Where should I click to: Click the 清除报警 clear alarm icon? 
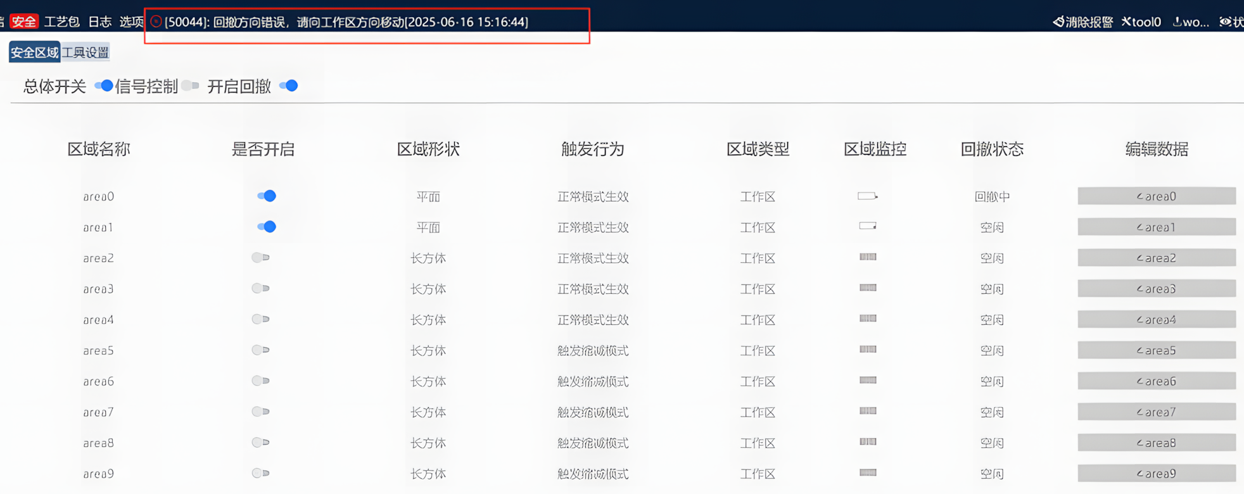tap(1058, 22)
